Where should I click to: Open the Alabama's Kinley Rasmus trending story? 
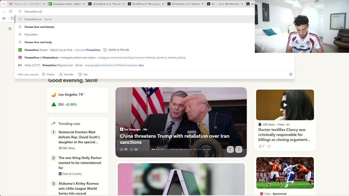(79, 188)
